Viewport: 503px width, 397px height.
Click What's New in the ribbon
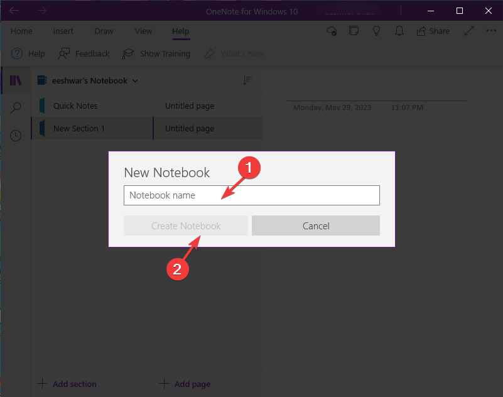click(x=234, y=53)
